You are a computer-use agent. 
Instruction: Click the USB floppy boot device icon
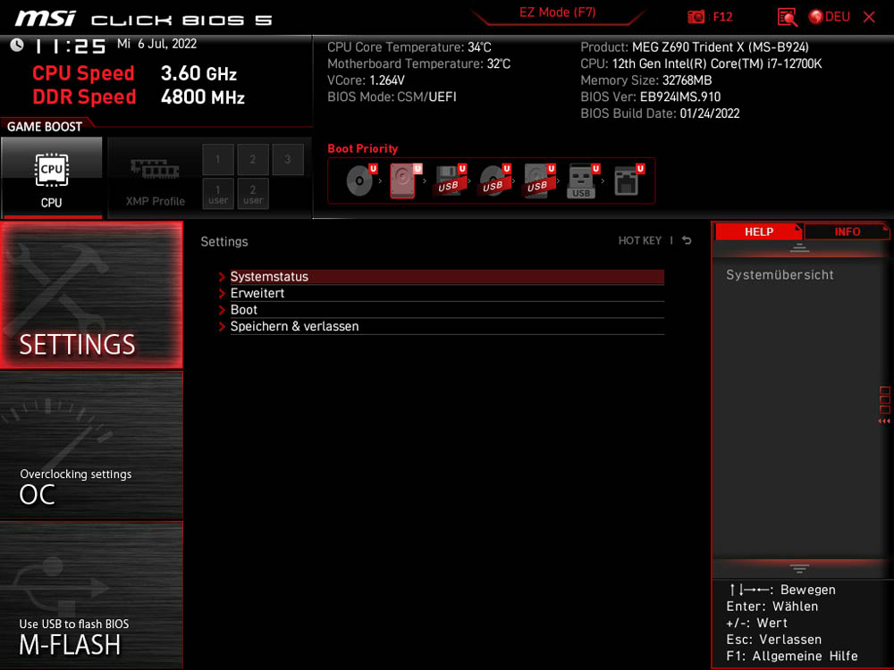(x=448, y=181)
